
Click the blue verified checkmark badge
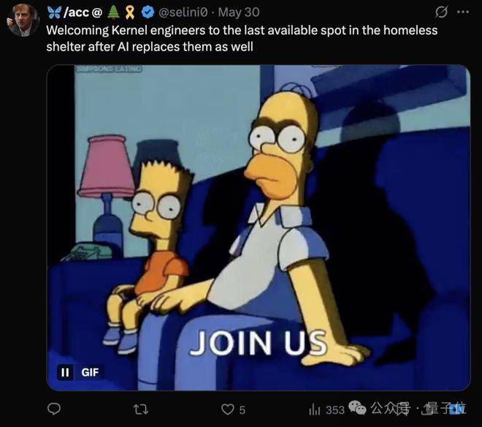click(148, 12)
